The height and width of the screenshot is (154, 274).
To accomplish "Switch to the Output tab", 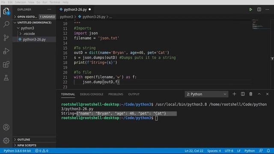I will (134, 94).
